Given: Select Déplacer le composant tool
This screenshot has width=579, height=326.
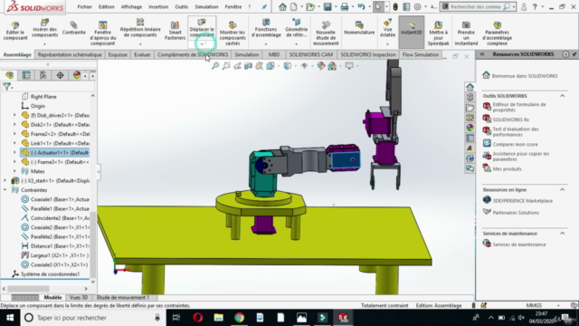Looking at the screenshot, I should pyautogui.click(x=202, y=28).
